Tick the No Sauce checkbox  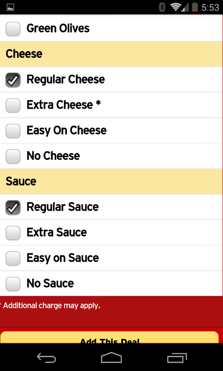pyautogui.click(x=13, y=284)
